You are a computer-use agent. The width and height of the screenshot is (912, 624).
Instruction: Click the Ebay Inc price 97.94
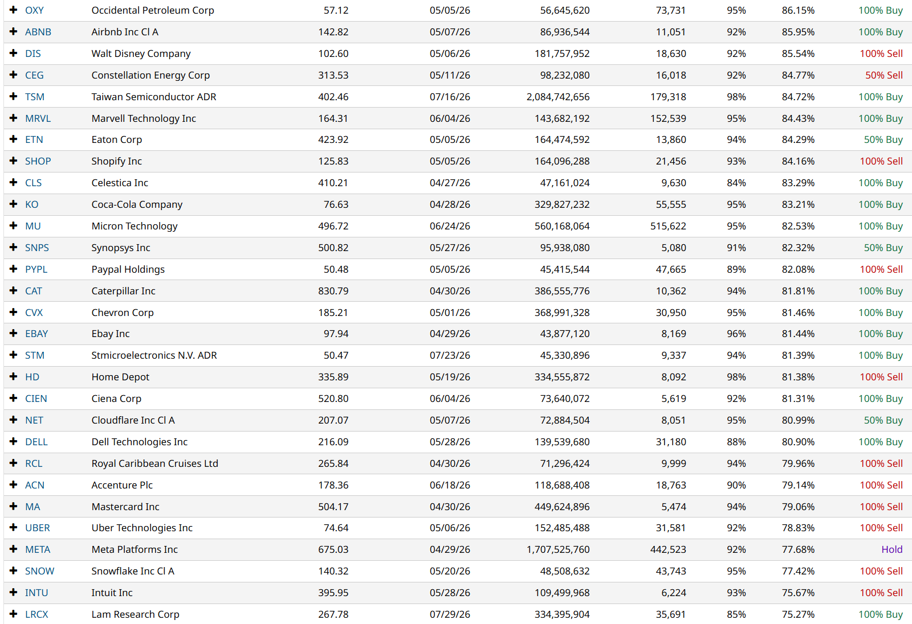[x=336, y=334]
